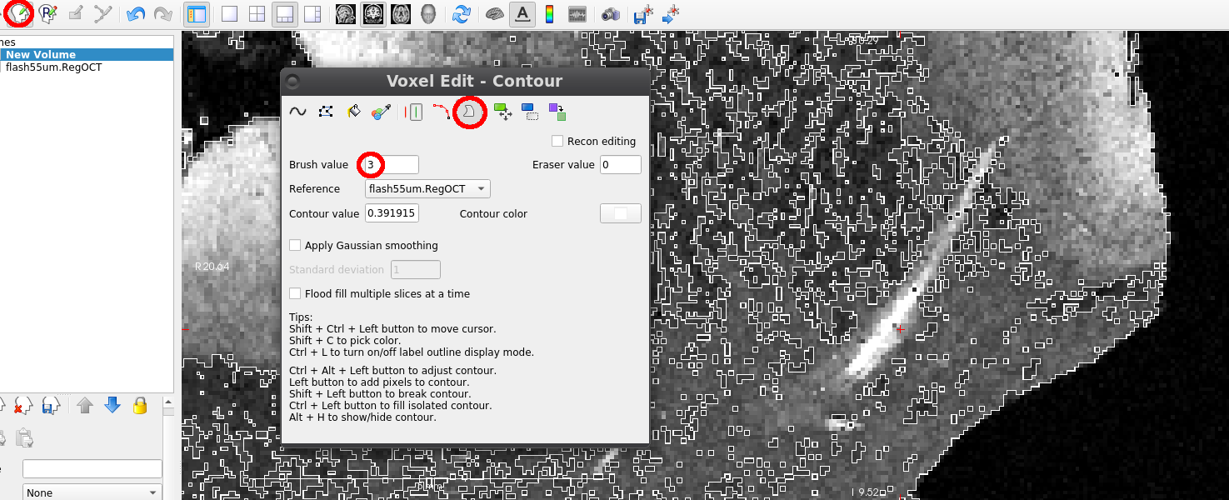Select the Voxel Edit head icon in toolbar
This screenshot has height=500, width=1229.
tap(19, 14)
